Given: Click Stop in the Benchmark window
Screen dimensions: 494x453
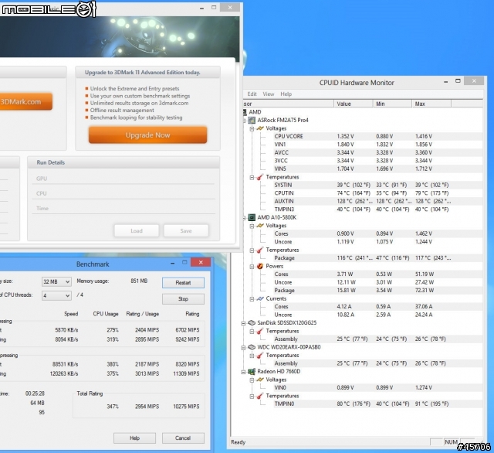Looking at the screenshot, I should (183, 298).
